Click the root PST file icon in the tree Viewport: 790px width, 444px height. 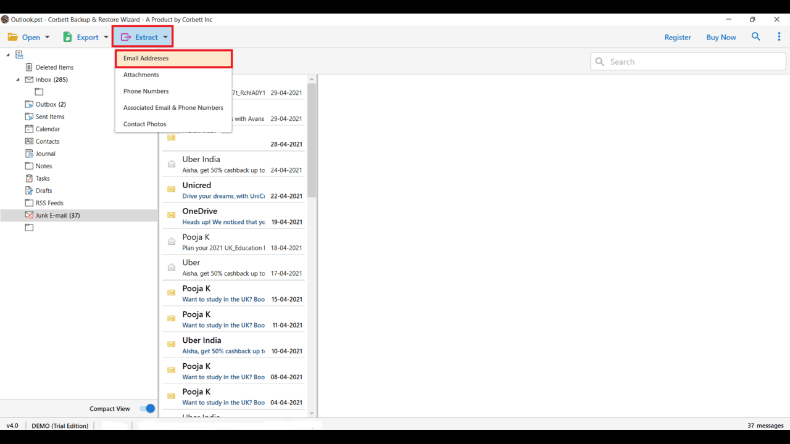click(19, 55)
